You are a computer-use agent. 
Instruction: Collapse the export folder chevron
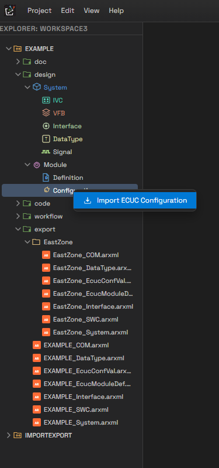(x=18, y=229)
